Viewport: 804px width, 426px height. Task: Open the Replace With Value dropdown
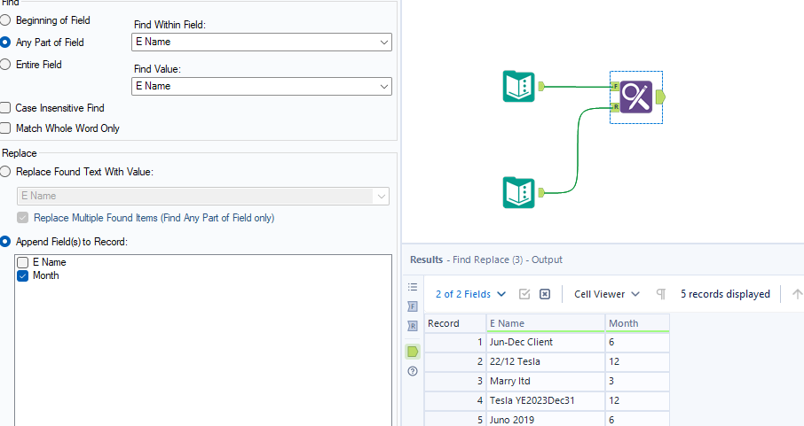click(203, 196)
